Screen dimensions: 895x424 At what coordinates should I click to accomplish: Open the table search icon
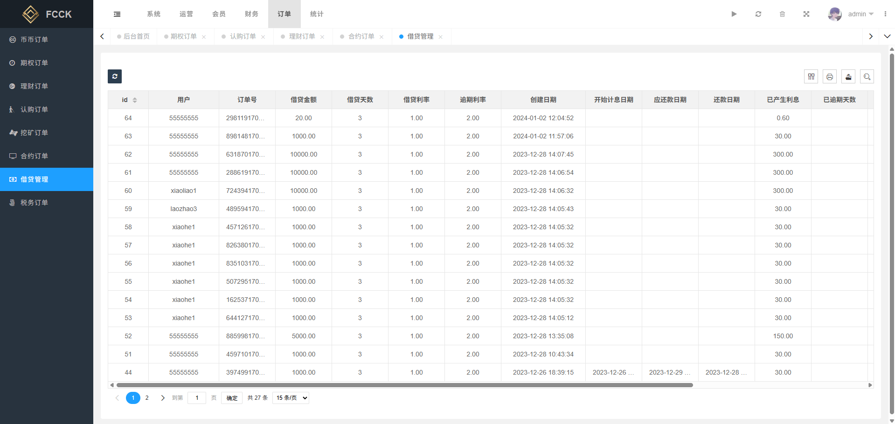click(x=867, y=77)
